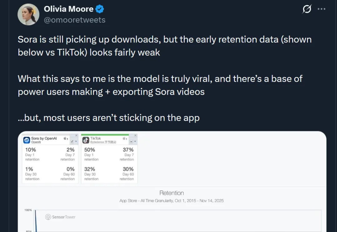Click the Grok icon on the tweet
Screen dimensions: 337x232
coord(307,10)
